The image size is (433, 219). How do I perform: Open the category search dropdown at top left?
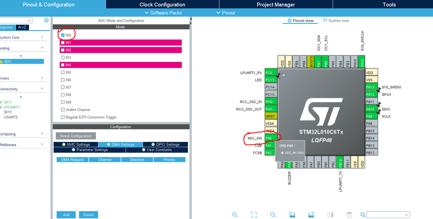click(x=16, y=20)
